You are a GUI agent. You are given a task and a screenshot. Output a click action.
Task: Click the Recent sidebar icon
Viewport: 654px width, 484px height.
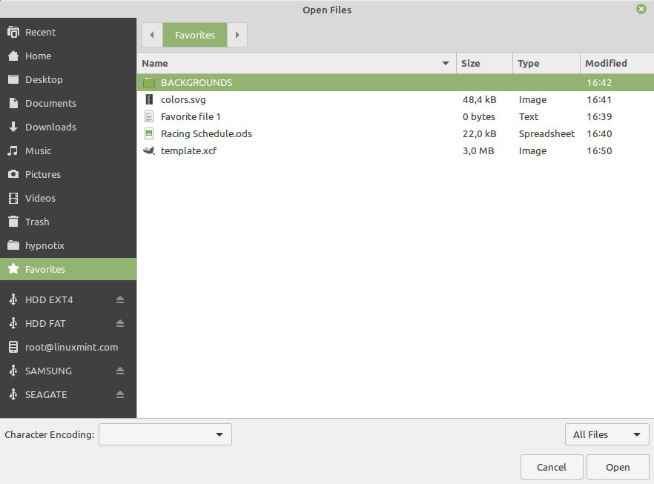(13, 32)
